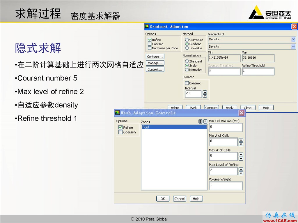Click the Controls... button
Screen dimensions: 298x223
tap(155, 69)
